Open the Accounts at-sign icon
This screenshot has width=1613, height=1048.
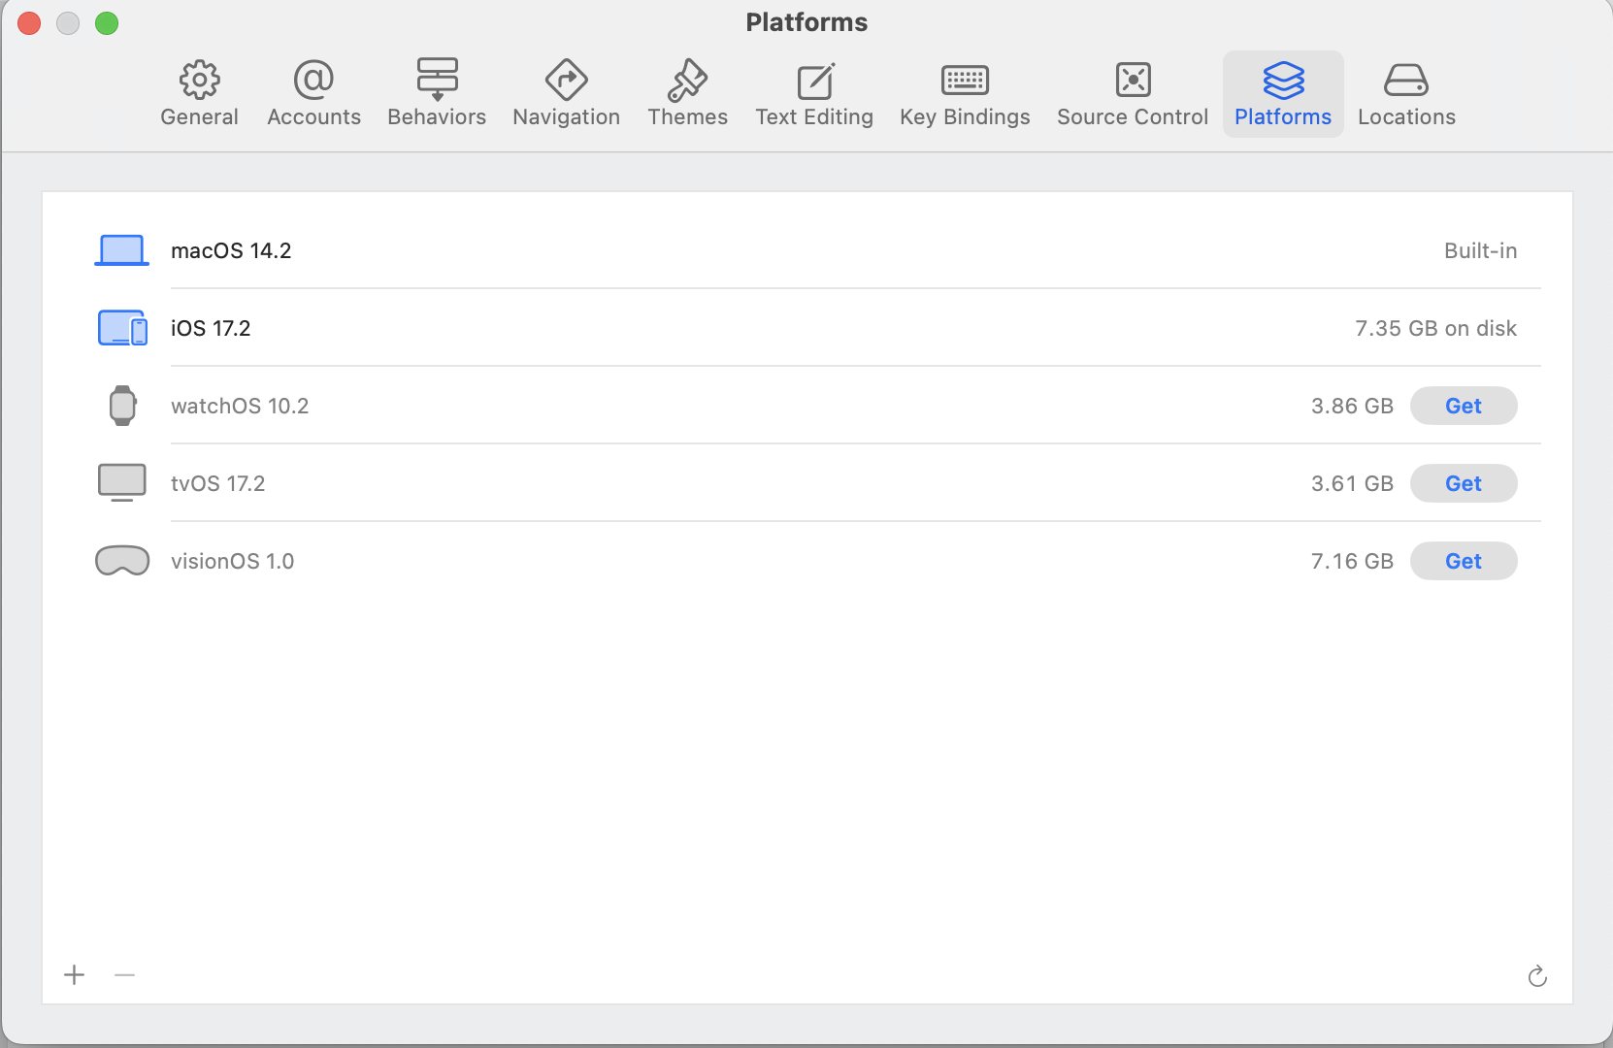313,80
